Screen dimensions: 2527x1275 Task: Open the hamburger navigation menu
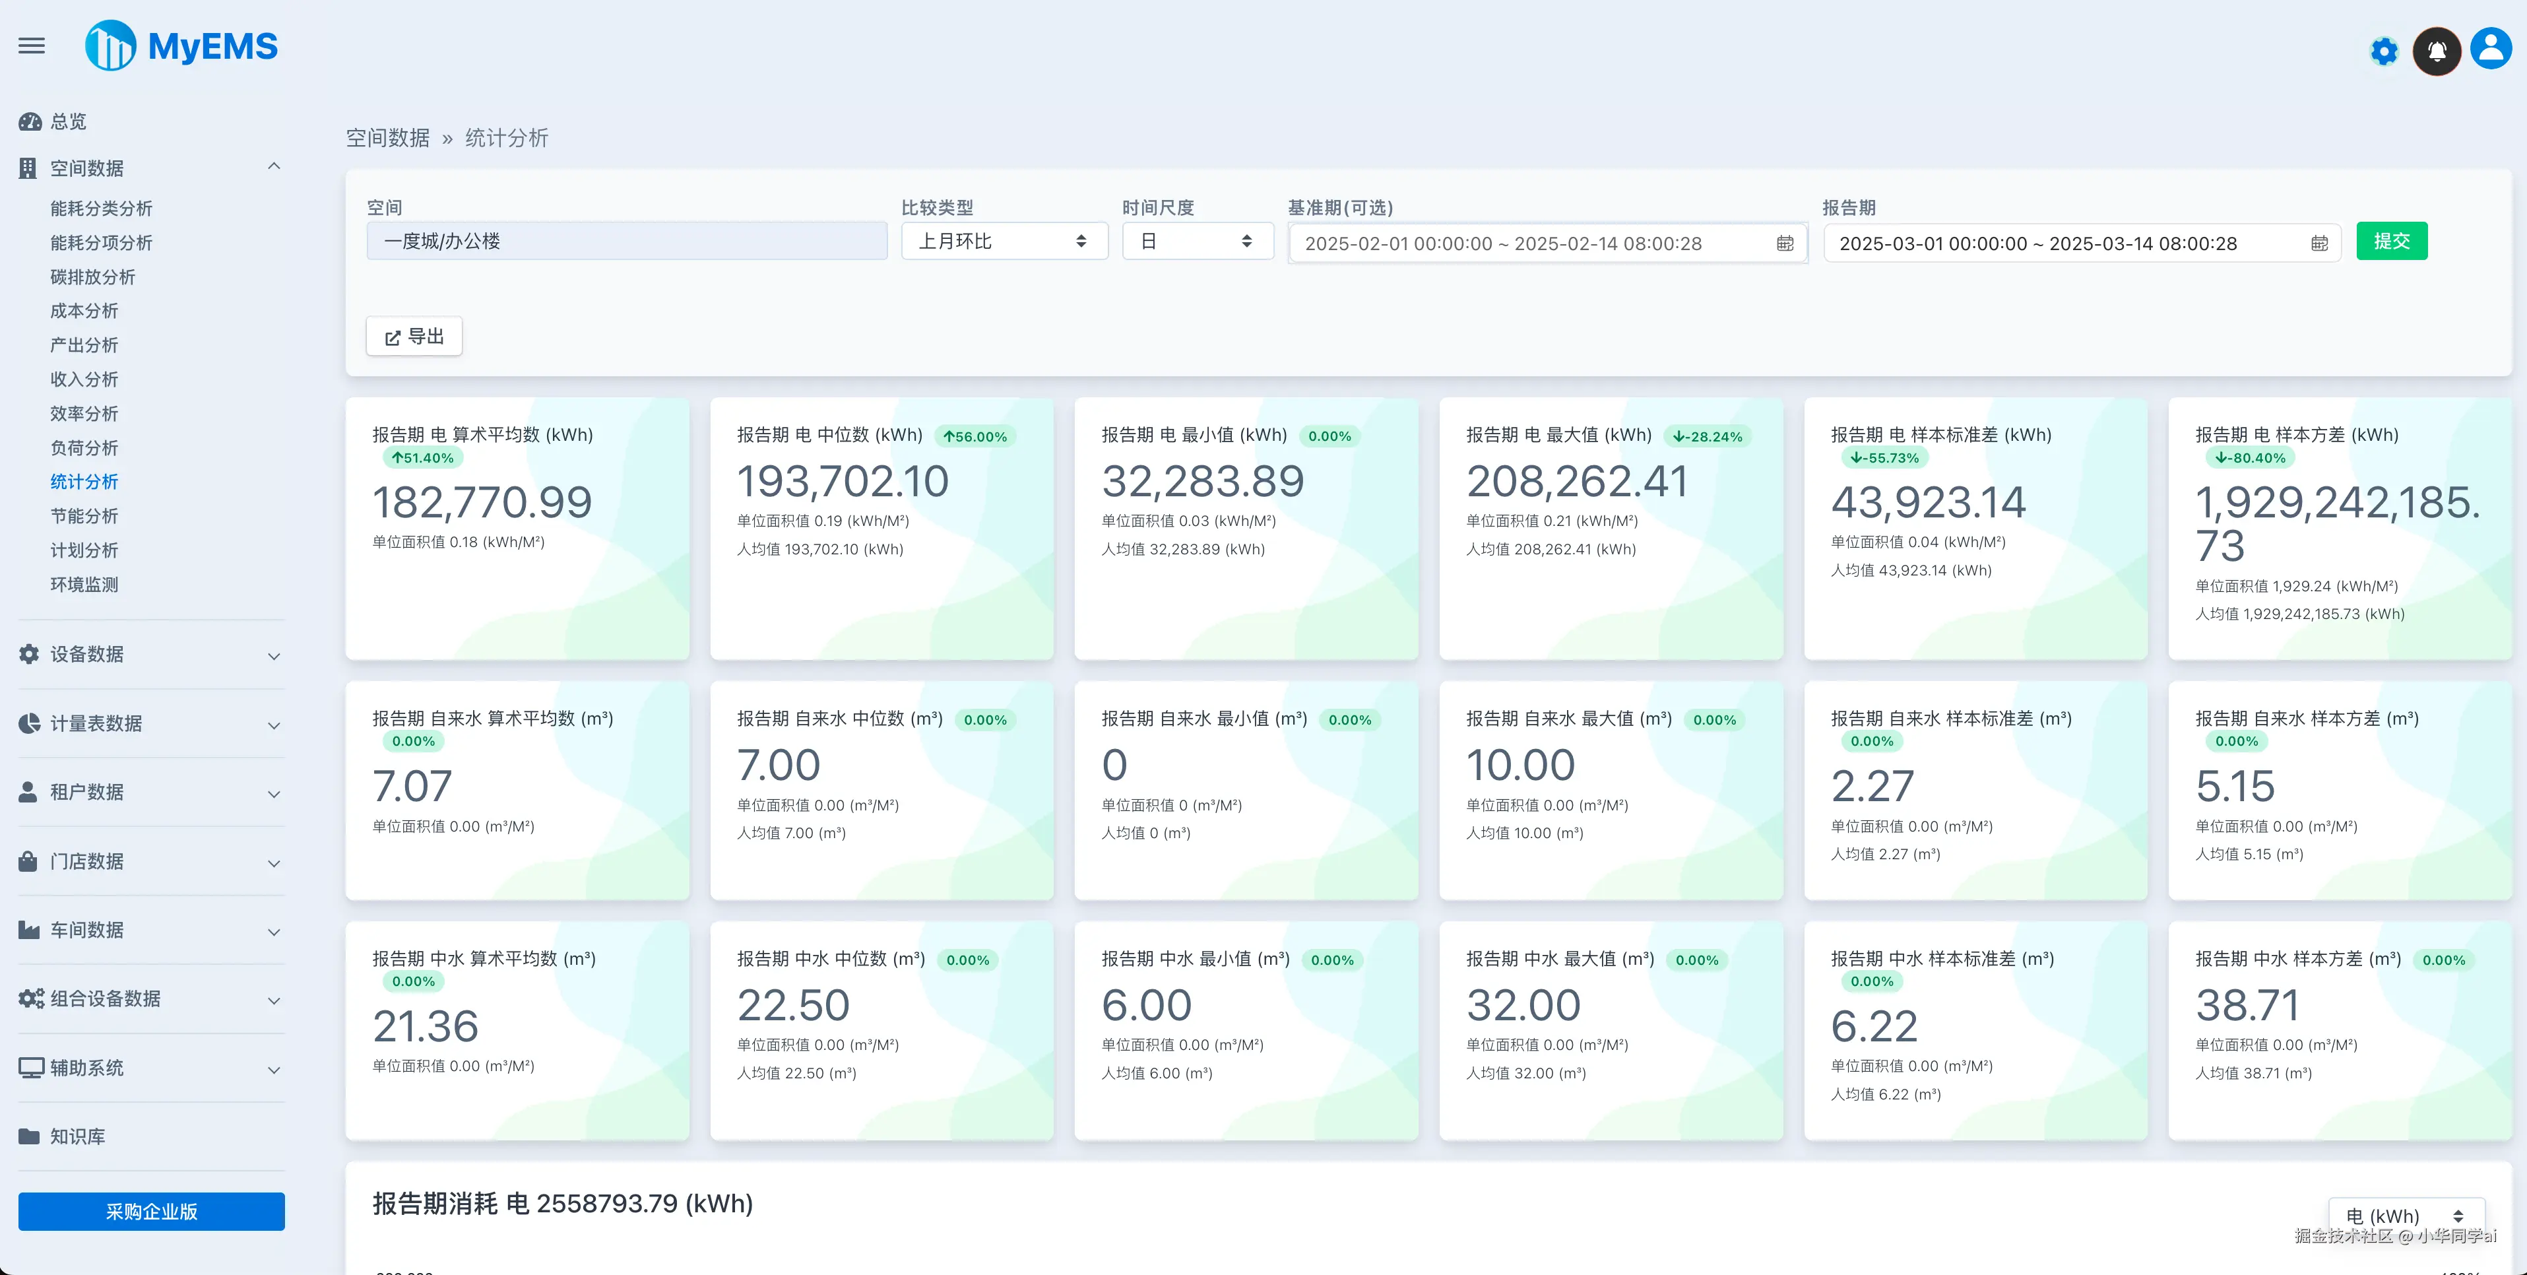click(32, 46)
